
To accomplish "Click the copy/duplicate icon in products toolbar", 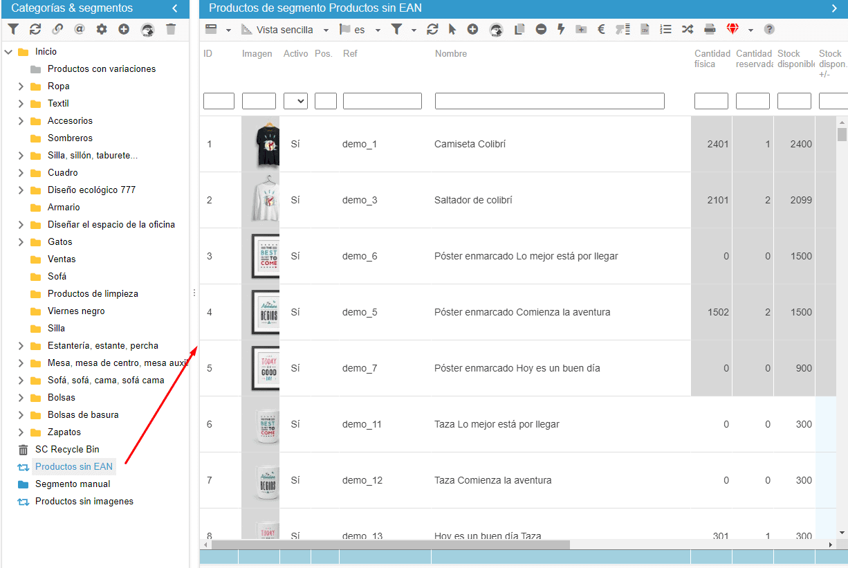I will click(519, 29).
